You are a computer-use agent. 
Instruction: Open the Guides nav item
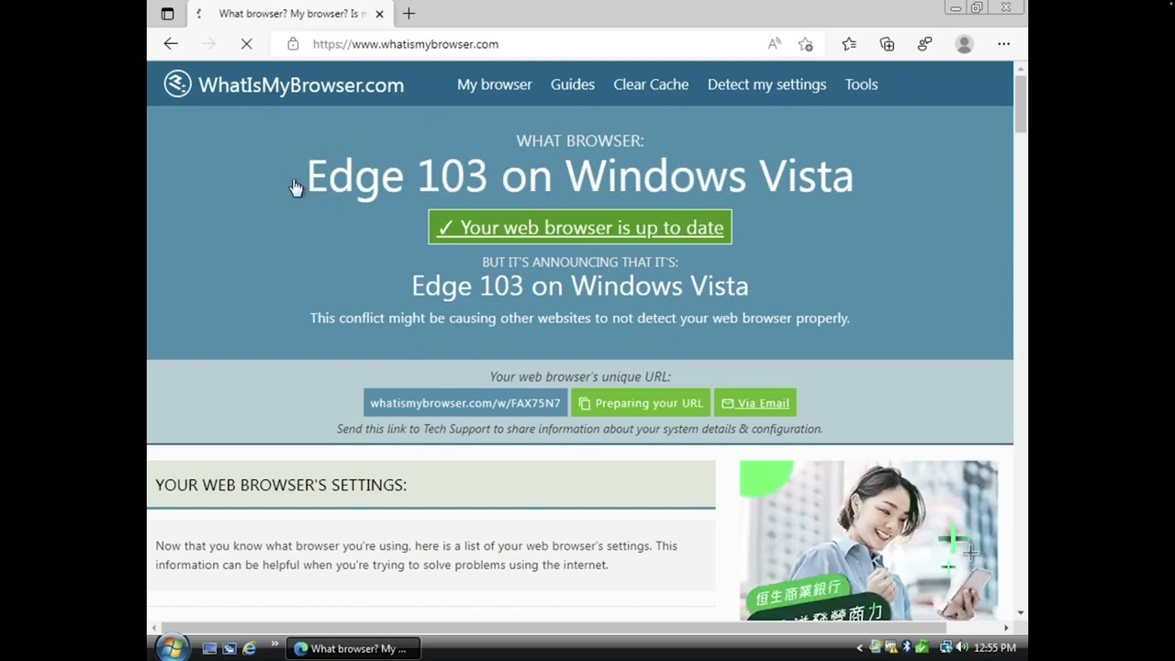pos(573,84)
